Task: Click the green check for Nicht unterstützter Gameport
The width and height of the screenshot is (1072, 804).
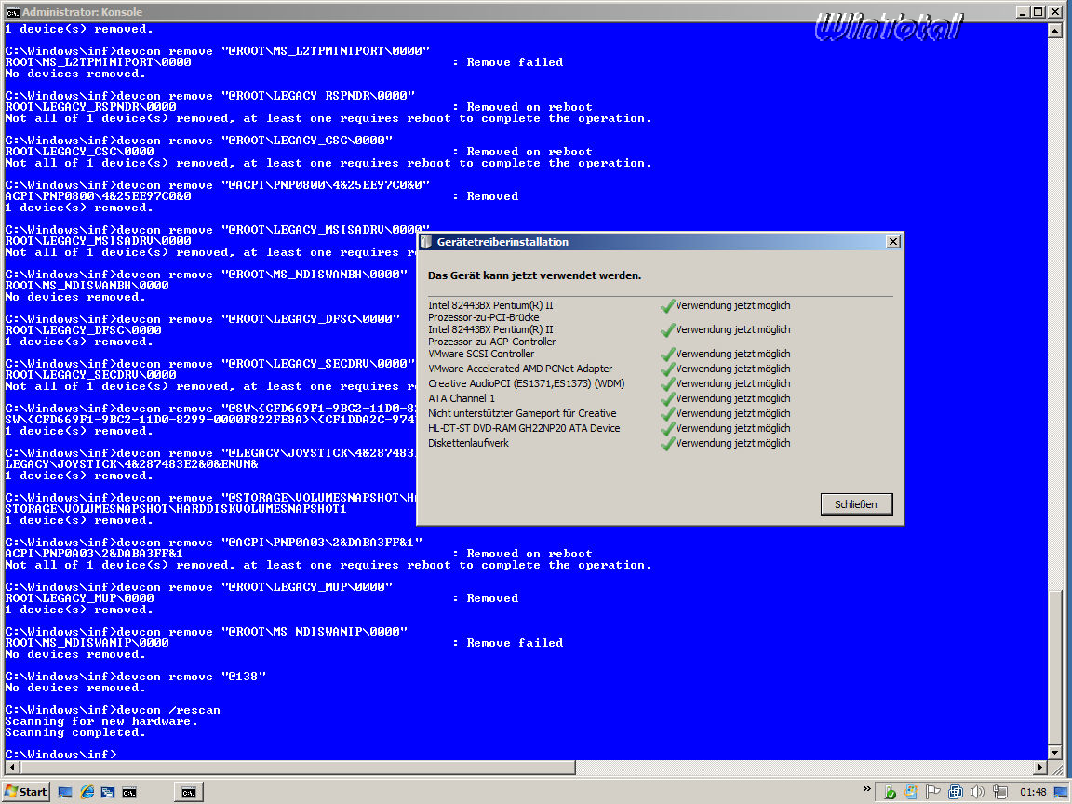Action: [x=667, y=414]
